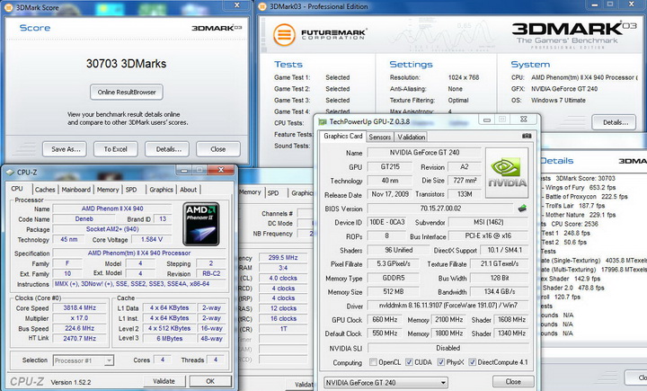Click the Close button in GPU-Z

point(513,381)
